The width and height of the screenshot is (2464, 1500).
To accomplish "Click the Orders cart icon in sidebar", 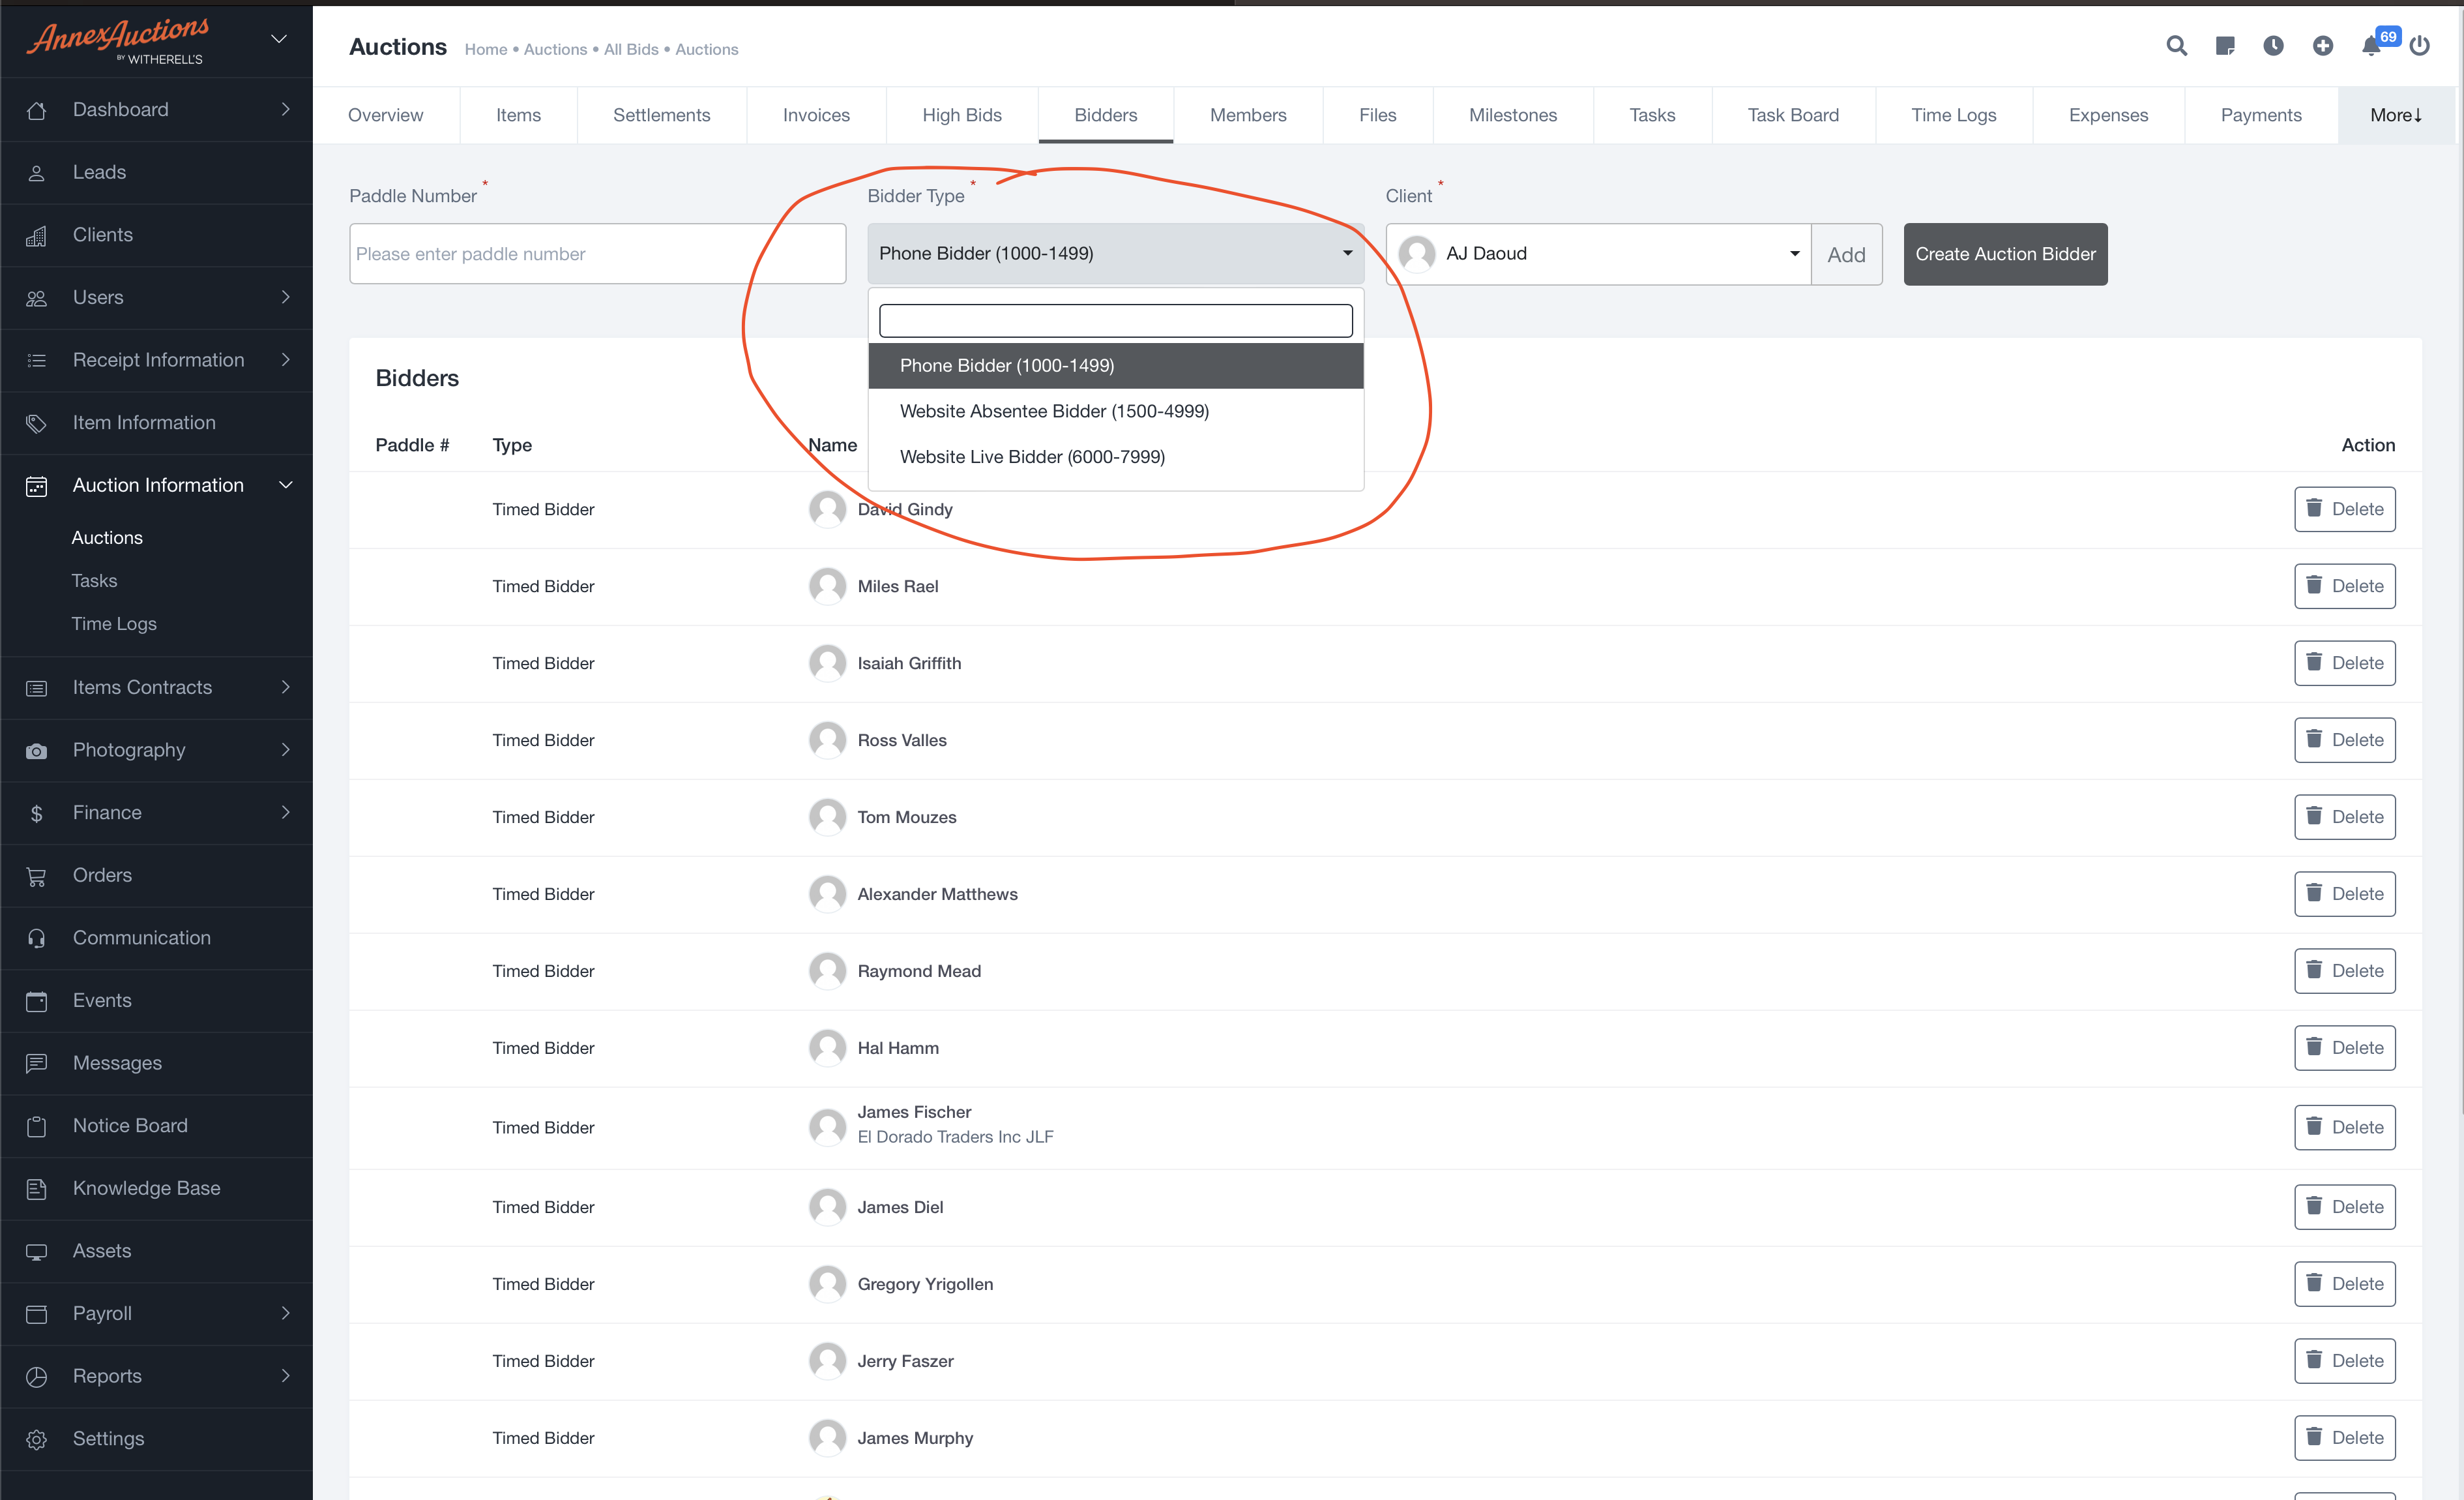I will point(37,876).
